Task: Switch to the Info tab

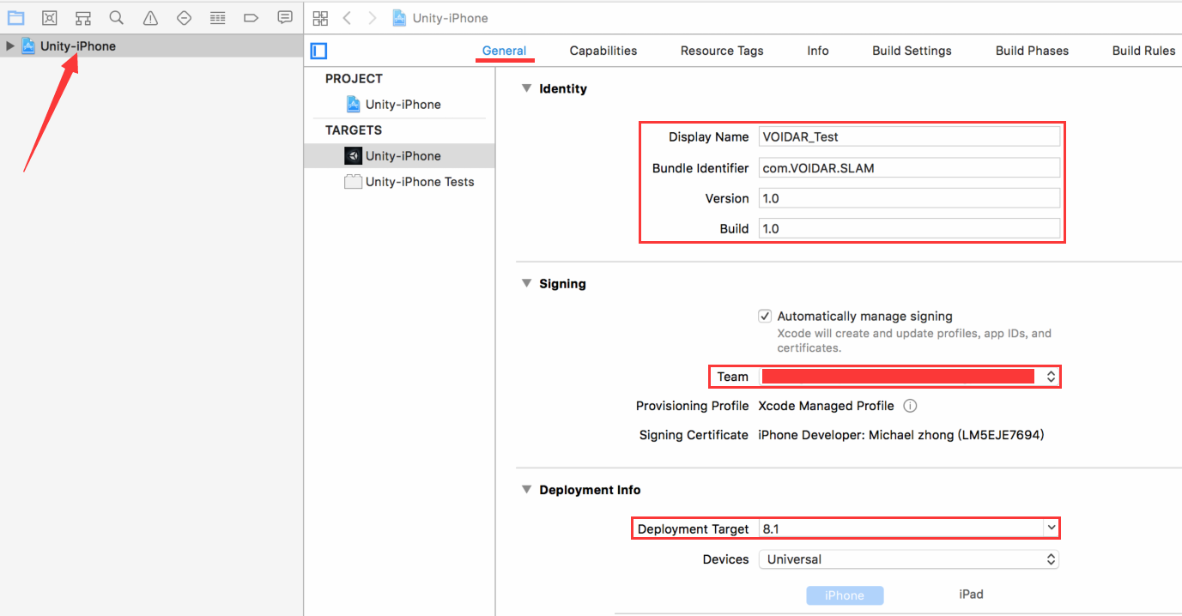Action: [818, 51]
